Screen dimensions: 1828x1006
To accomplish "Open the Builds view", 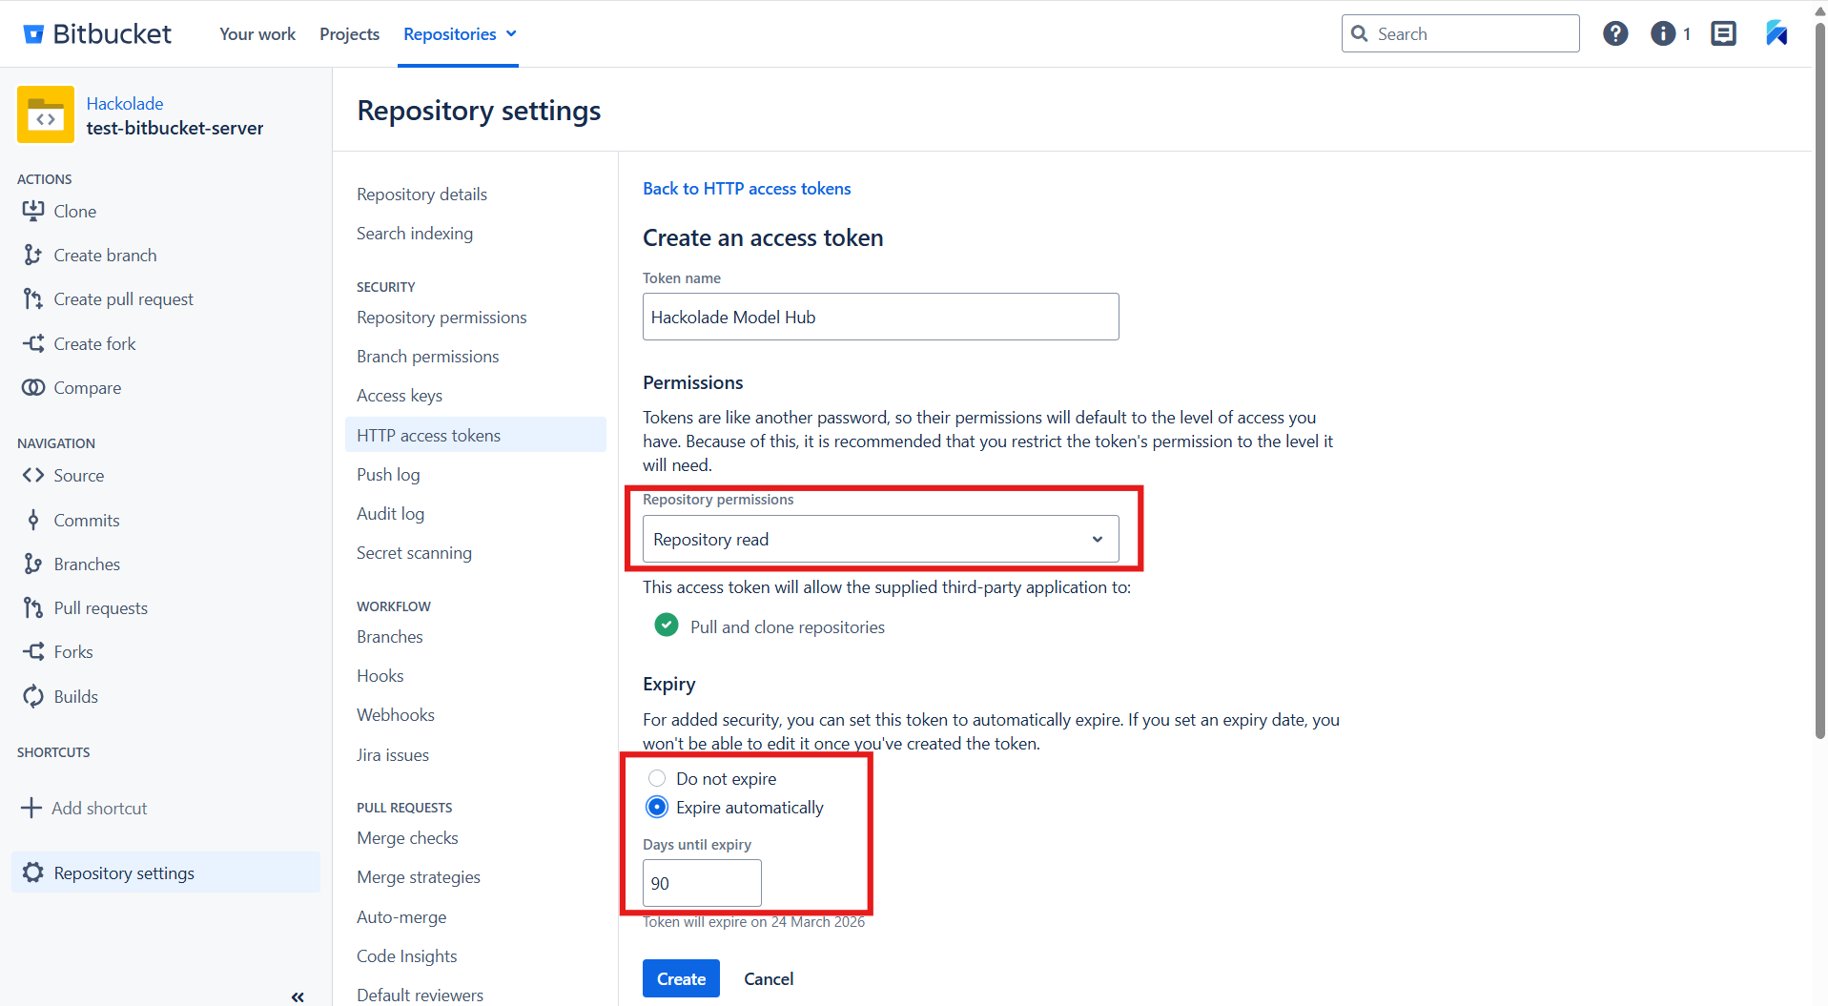I will pos(75,696).
